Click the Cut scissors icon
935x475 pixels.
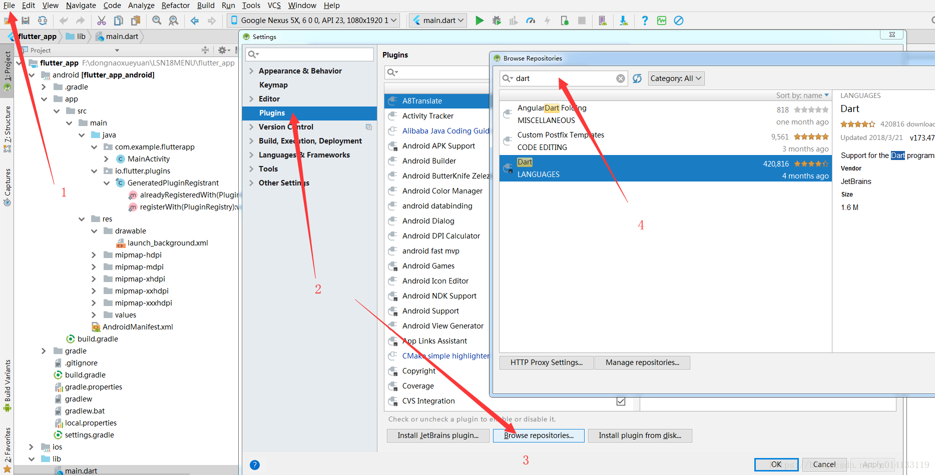[x=102, y=20]
